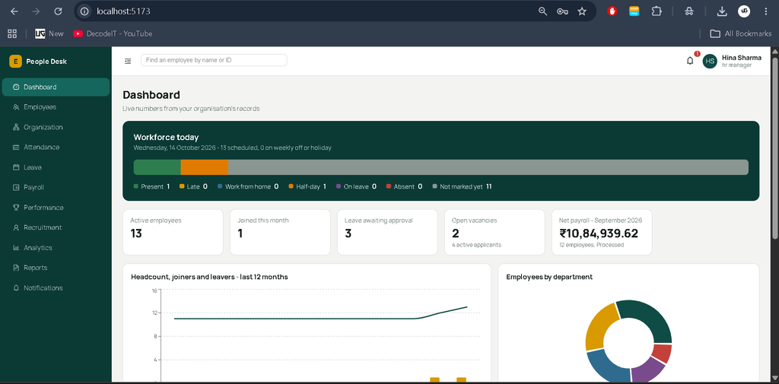Open the Active employees card
The width and height of the screenshot is (779, 384).
173,232
